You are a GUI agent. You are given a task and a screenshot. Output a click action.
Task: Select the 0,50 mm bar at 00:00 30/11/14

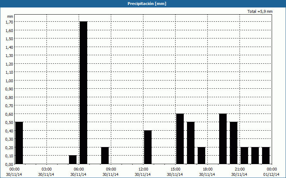click(19, 143)
